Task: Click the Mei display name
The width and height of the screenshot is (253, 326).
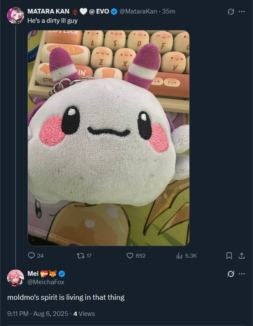Action: click(33, 273)
